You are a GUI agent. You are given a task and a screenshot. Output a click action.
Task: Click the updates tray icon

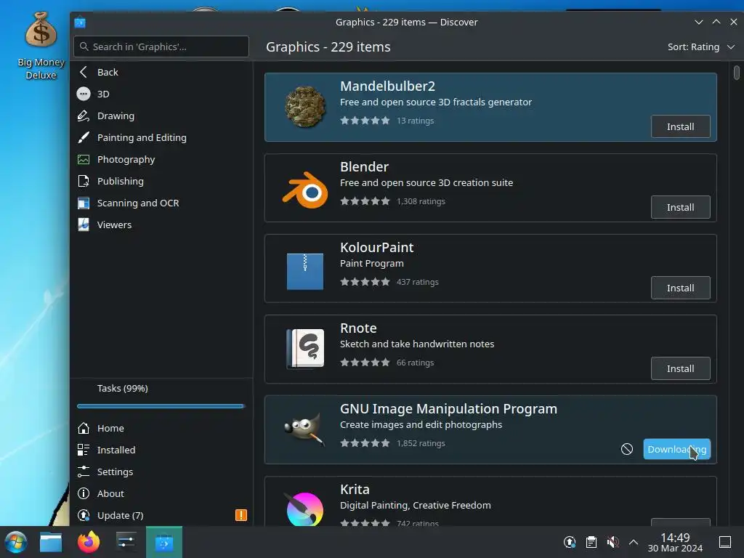(x=570, y=542)
